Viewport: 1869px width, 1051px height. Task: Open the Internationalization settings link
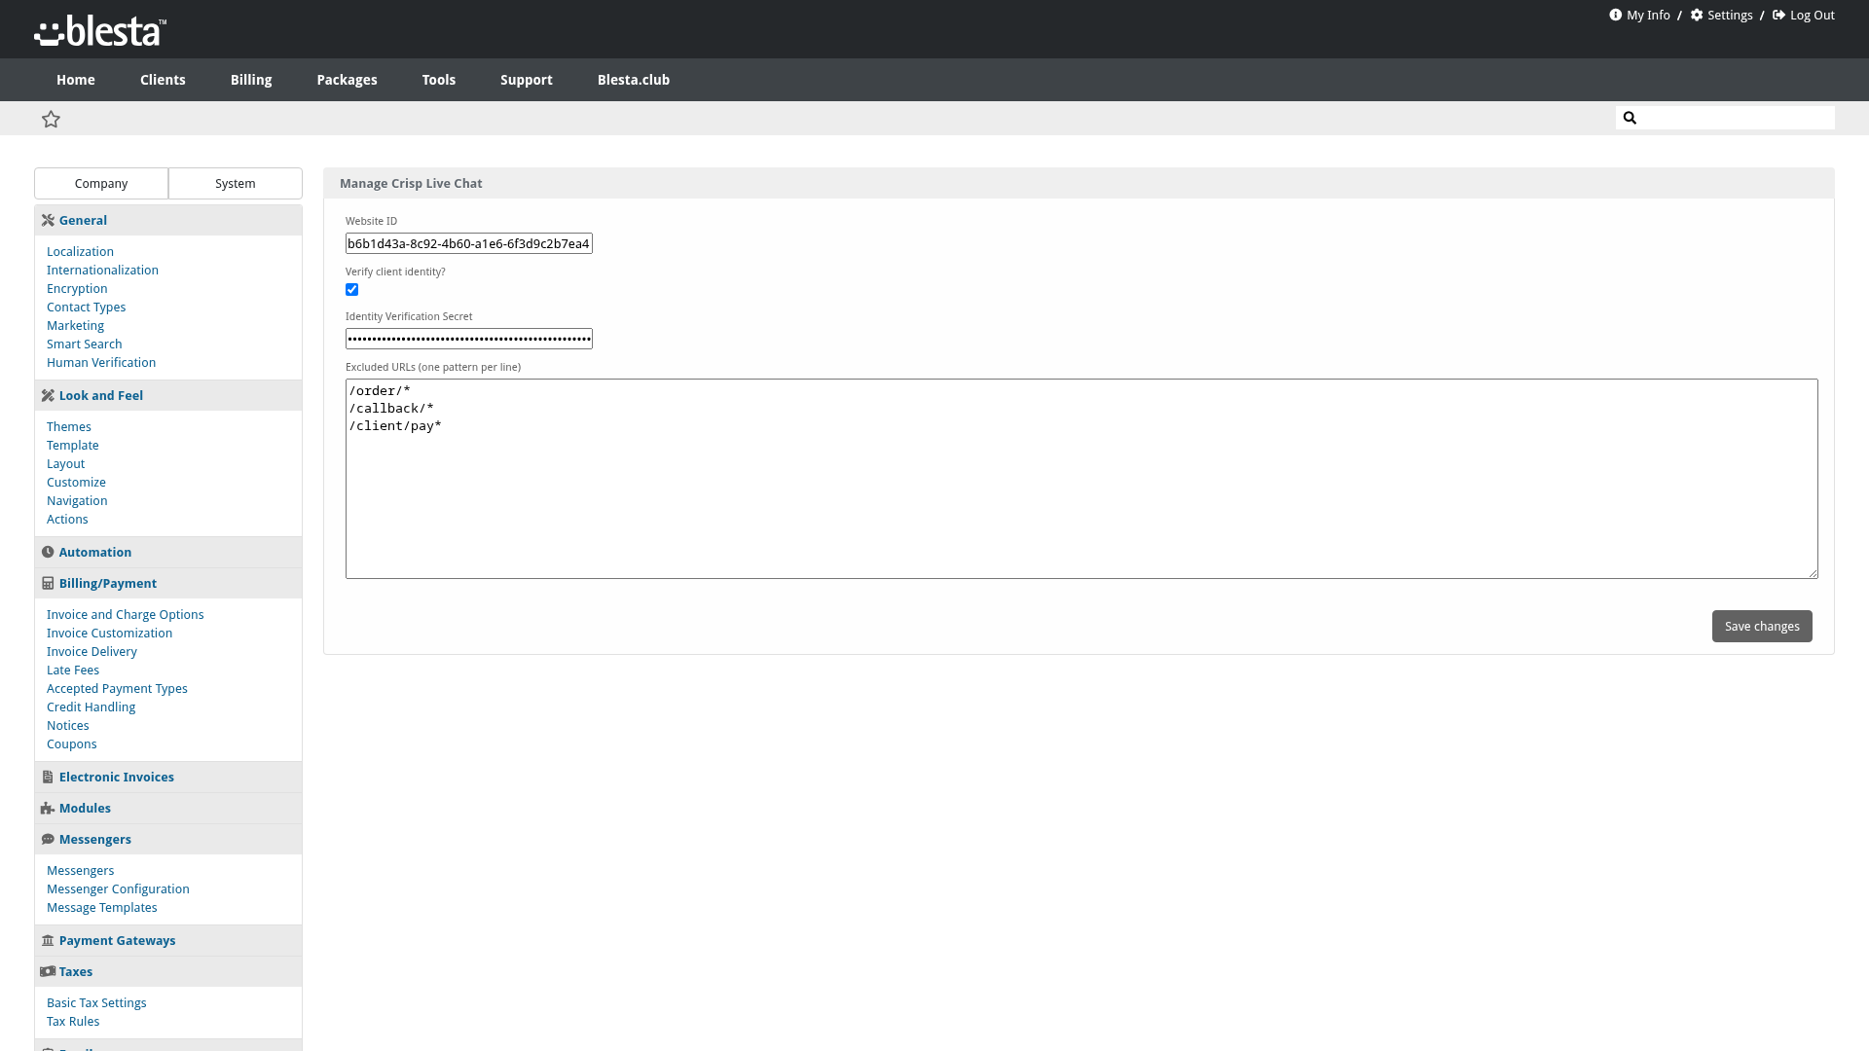pos(102,271)
